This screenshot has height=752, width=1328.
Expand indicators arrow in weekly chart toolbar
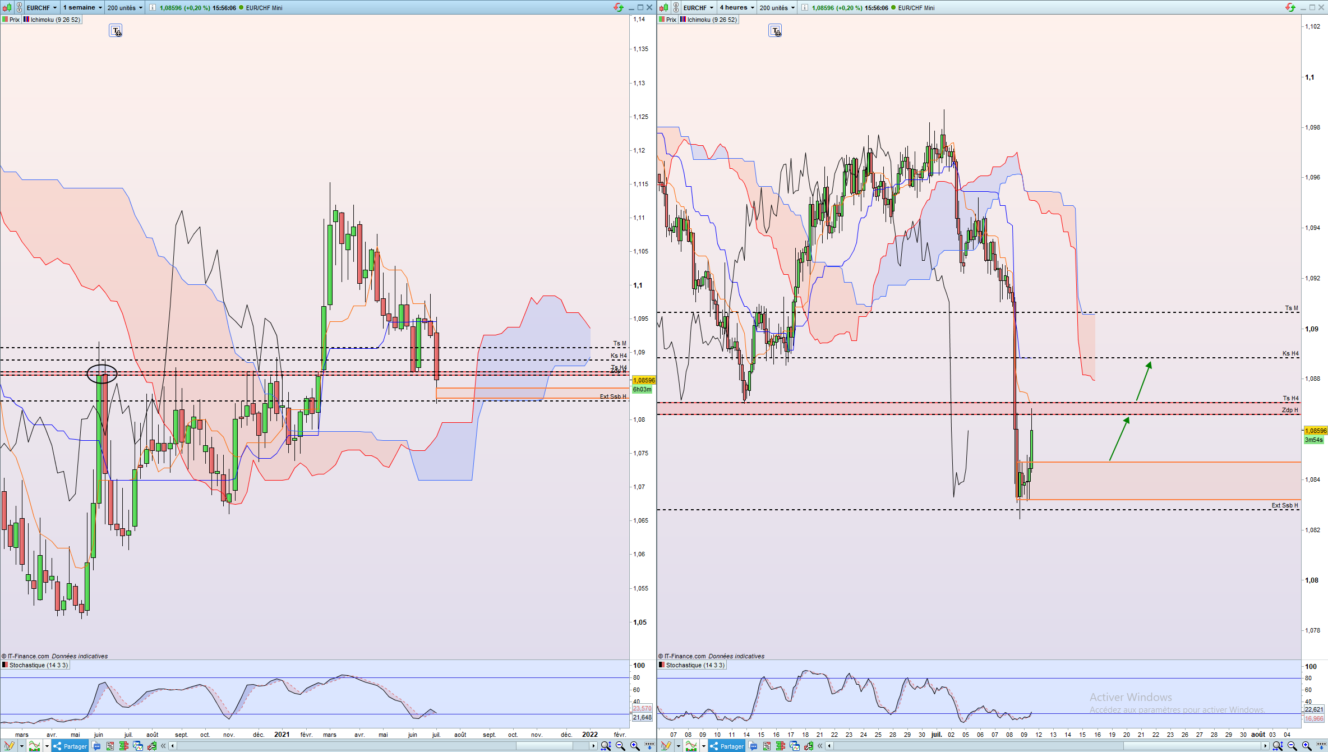[x=47, y=746]
